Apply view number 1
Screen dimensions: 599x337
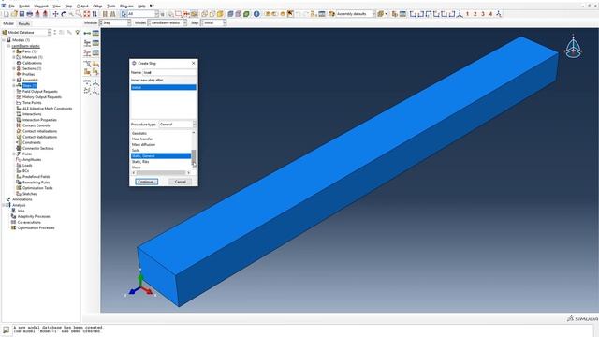click(x=468, y=14)
